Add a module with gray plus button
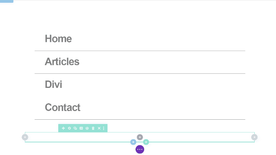The width and height of the screenshot is (276, 155). click(140, 137)
